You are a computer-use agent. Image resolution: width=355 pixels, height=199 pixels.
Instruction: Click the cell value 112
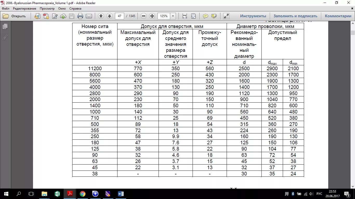138,118
